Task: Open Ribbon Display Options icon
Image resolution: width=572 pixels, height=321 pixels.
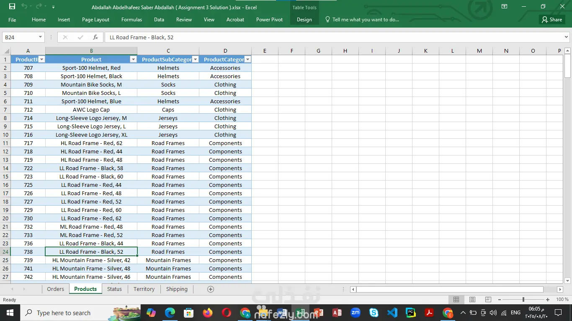Action: (505, 7)
